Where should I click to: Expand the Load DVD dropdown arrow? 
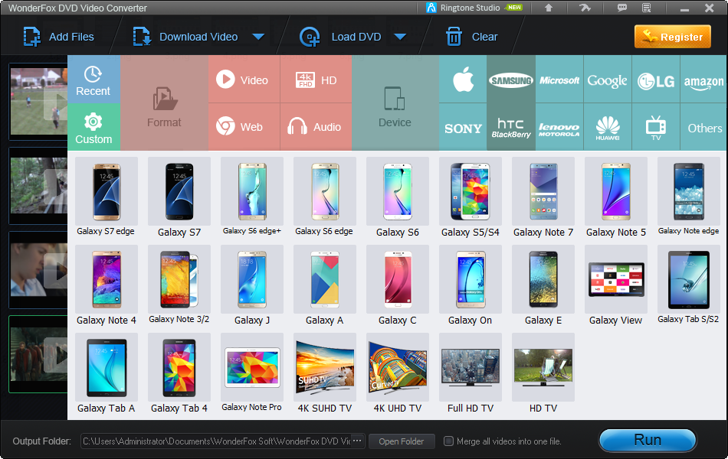(x=400, y=37)
